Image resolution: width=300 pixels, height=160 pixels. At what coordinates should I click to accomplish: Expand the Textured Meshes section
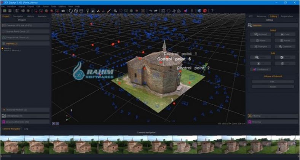pyautogui.click(x=25, y=109)
